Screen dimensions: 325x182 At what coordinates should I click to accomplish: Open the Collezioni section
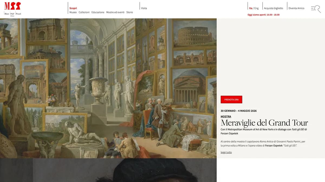[x=84, y=12]
